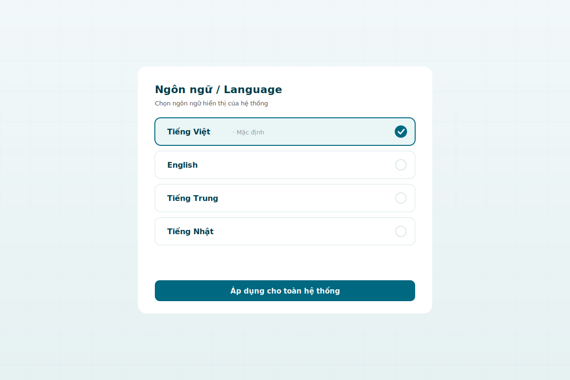Click the 'English' label text
Screen dimensions: 570x380
182,165
